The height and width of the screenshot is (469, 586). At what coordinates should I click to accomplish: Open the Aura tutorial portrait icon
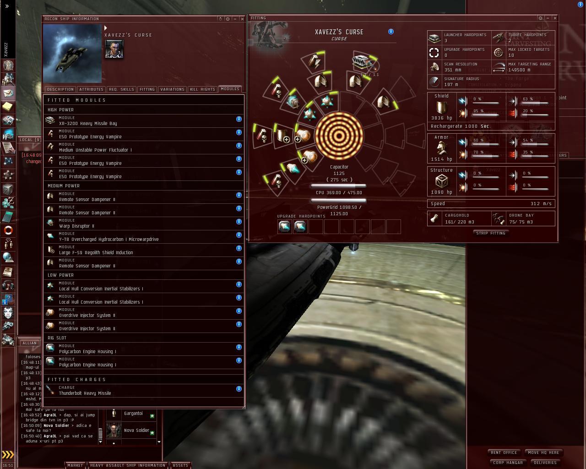pos(8,313)
